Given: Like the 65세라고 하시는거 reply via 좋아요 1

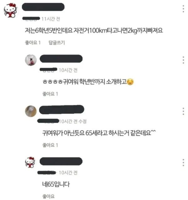Looking at the screenshot, I should pos(50,145).
